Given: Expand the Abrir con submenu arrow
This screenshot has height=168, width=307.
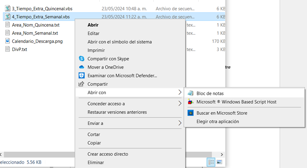Looking at the screenshot, I should click(180, 93).
